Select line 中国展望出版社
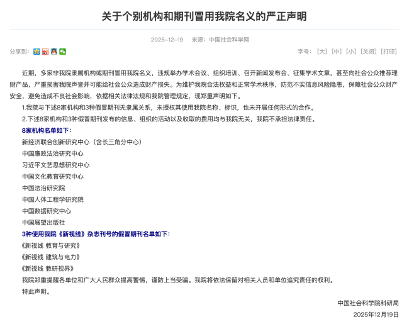 tap(43, 223)
